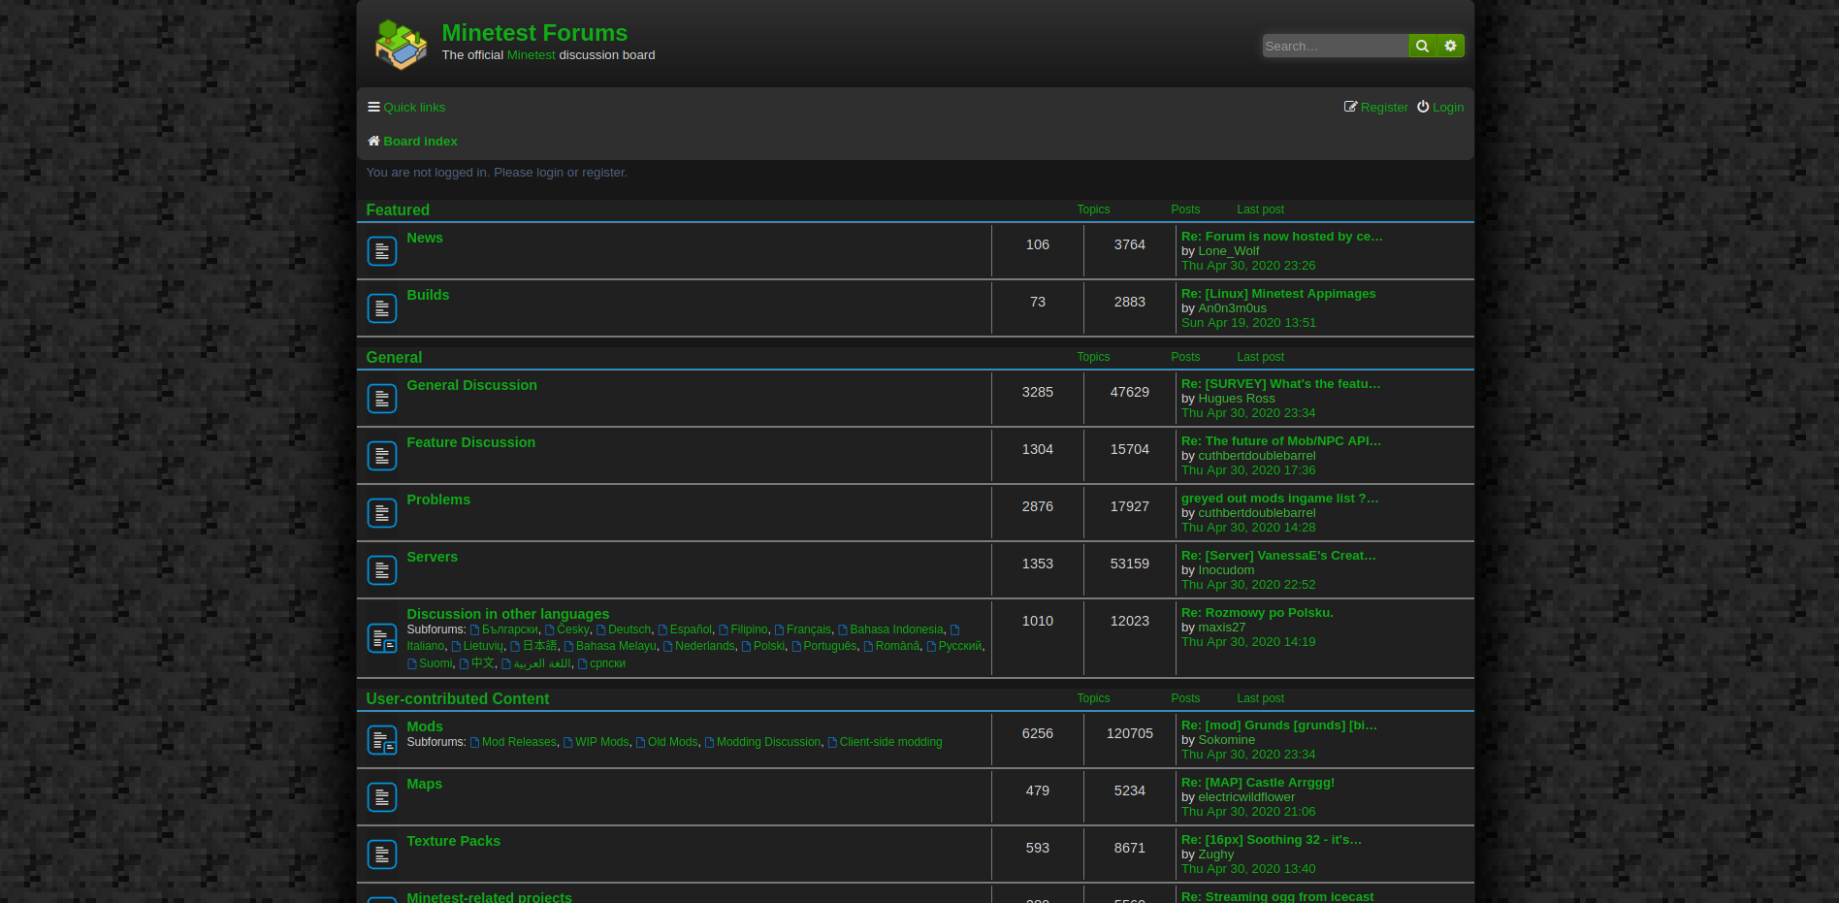Click the home icon beside Board index

pyautogui.click(x=373, y=141)
